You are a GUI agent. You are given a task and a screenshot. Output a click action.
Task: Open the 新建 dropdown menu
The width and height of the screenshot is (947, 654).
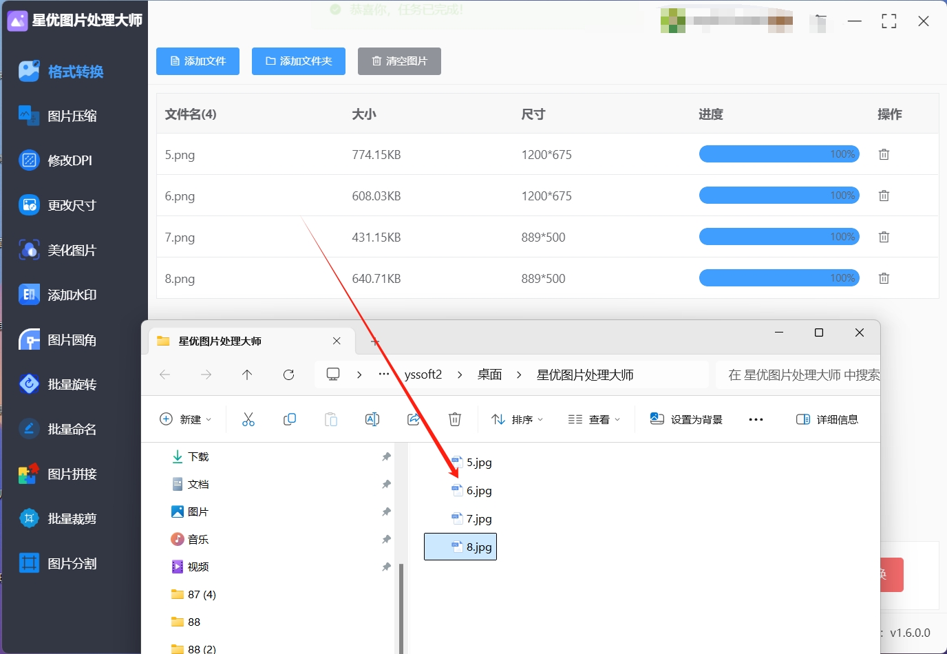[x=186, y=419]
